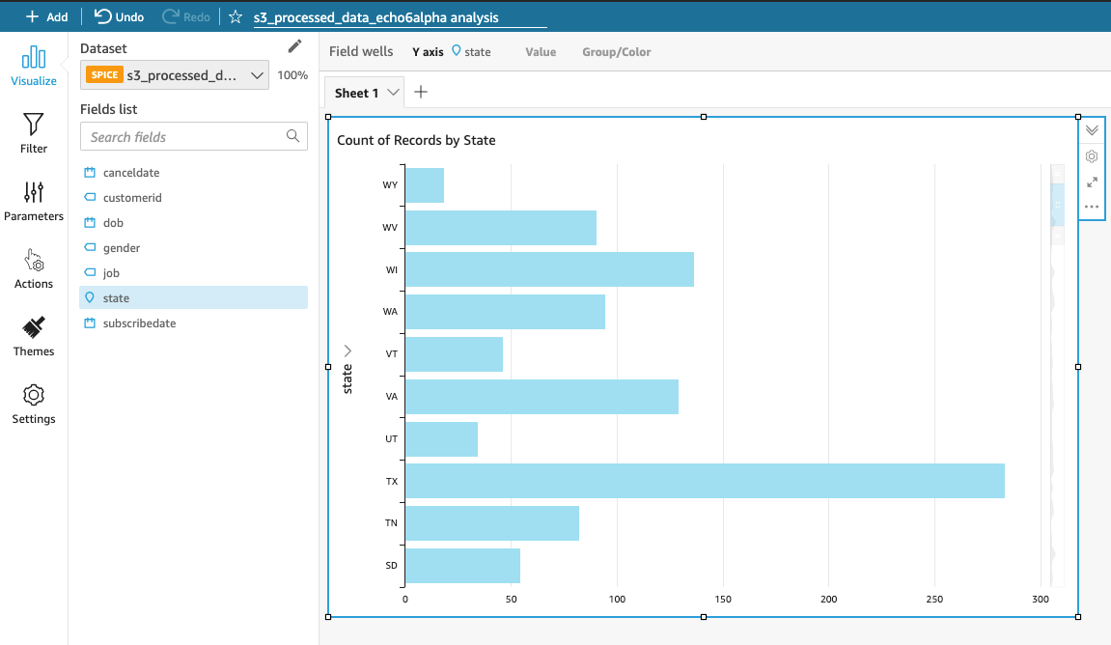Screen dimensions: 1111x645
Task: Click the Group/Color field well
Action: point(617,52)
